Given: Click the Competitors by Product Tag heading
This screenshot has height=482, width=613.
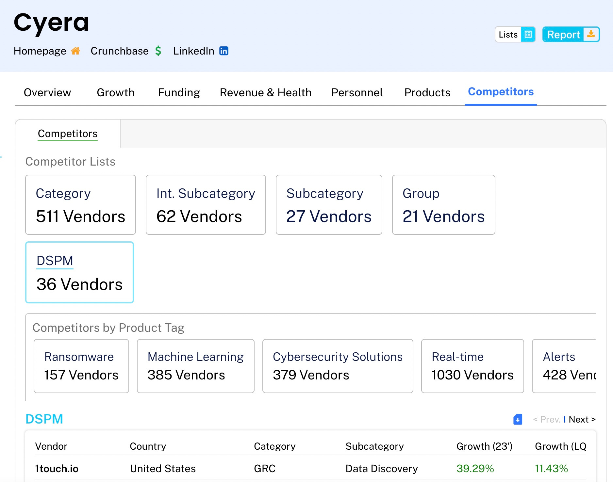Looking at the screenshot, I should click(108, 328).
